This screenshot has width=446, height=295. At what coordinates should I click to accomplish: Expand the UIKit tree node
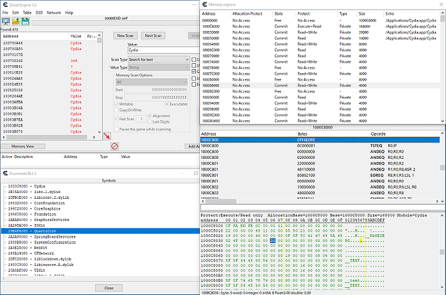5,270
